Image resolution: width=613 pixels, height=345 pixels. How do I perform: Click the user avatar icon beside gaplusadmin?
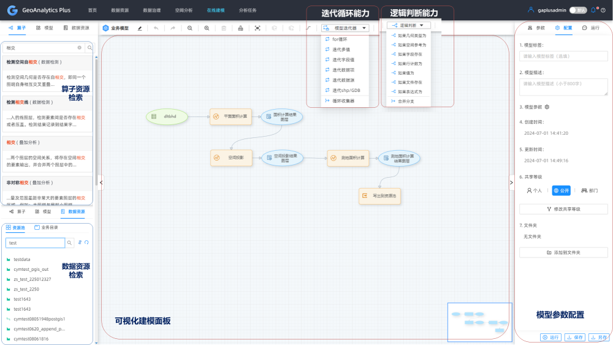530,10
